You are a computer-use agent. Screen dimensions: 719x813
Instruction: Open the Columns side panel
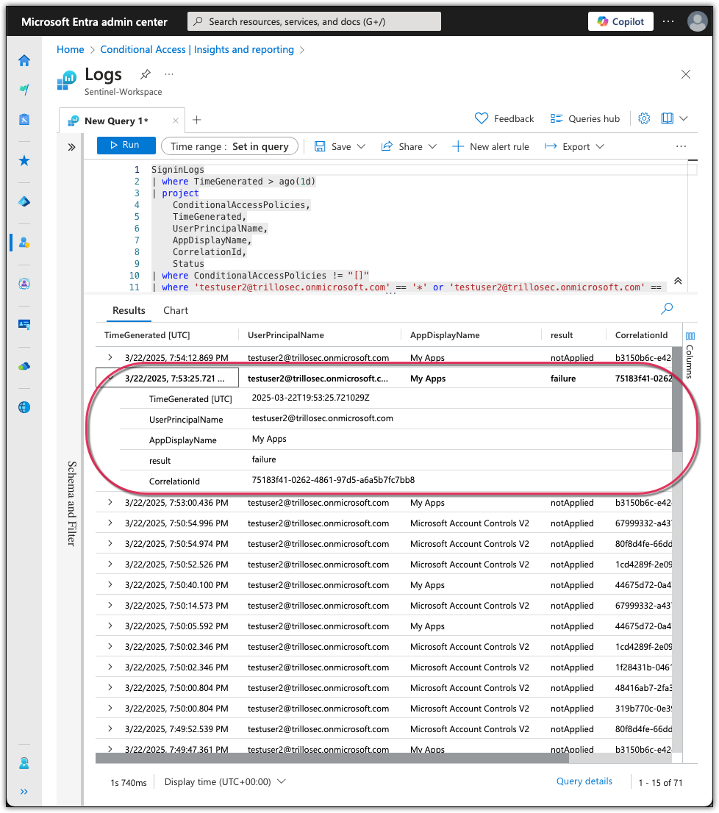click(x=690, y=355)
